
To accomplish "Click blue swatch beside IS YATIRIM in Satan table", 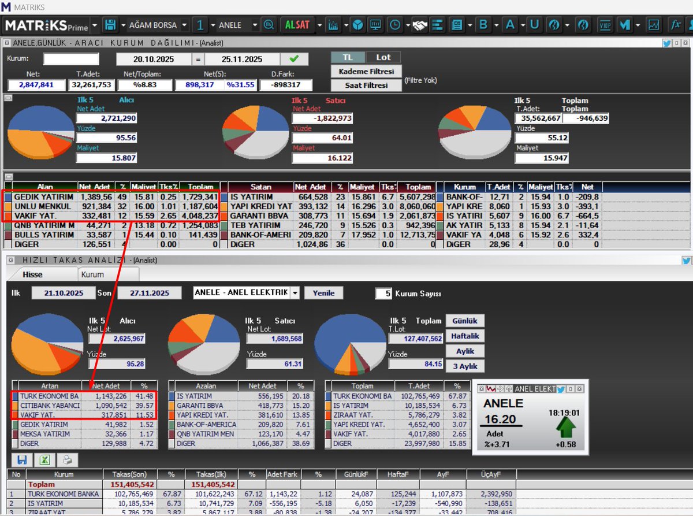I will pos(225,196).
